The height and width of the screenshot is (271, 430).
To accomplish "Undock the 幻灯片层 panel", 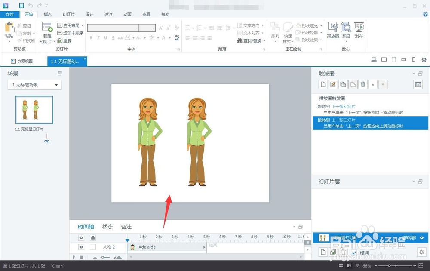I will 420,182.
